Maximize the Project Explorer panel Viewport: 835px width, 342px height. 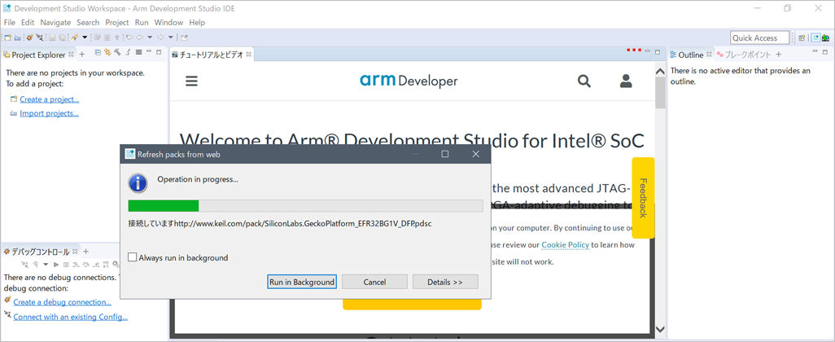(159, 51)
